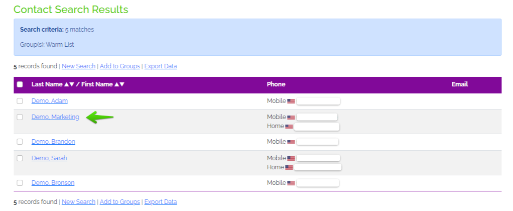The width and height of the screenshot is (513, 211).
Task: Click New Search link below the results table
Action: pos(78,202)
